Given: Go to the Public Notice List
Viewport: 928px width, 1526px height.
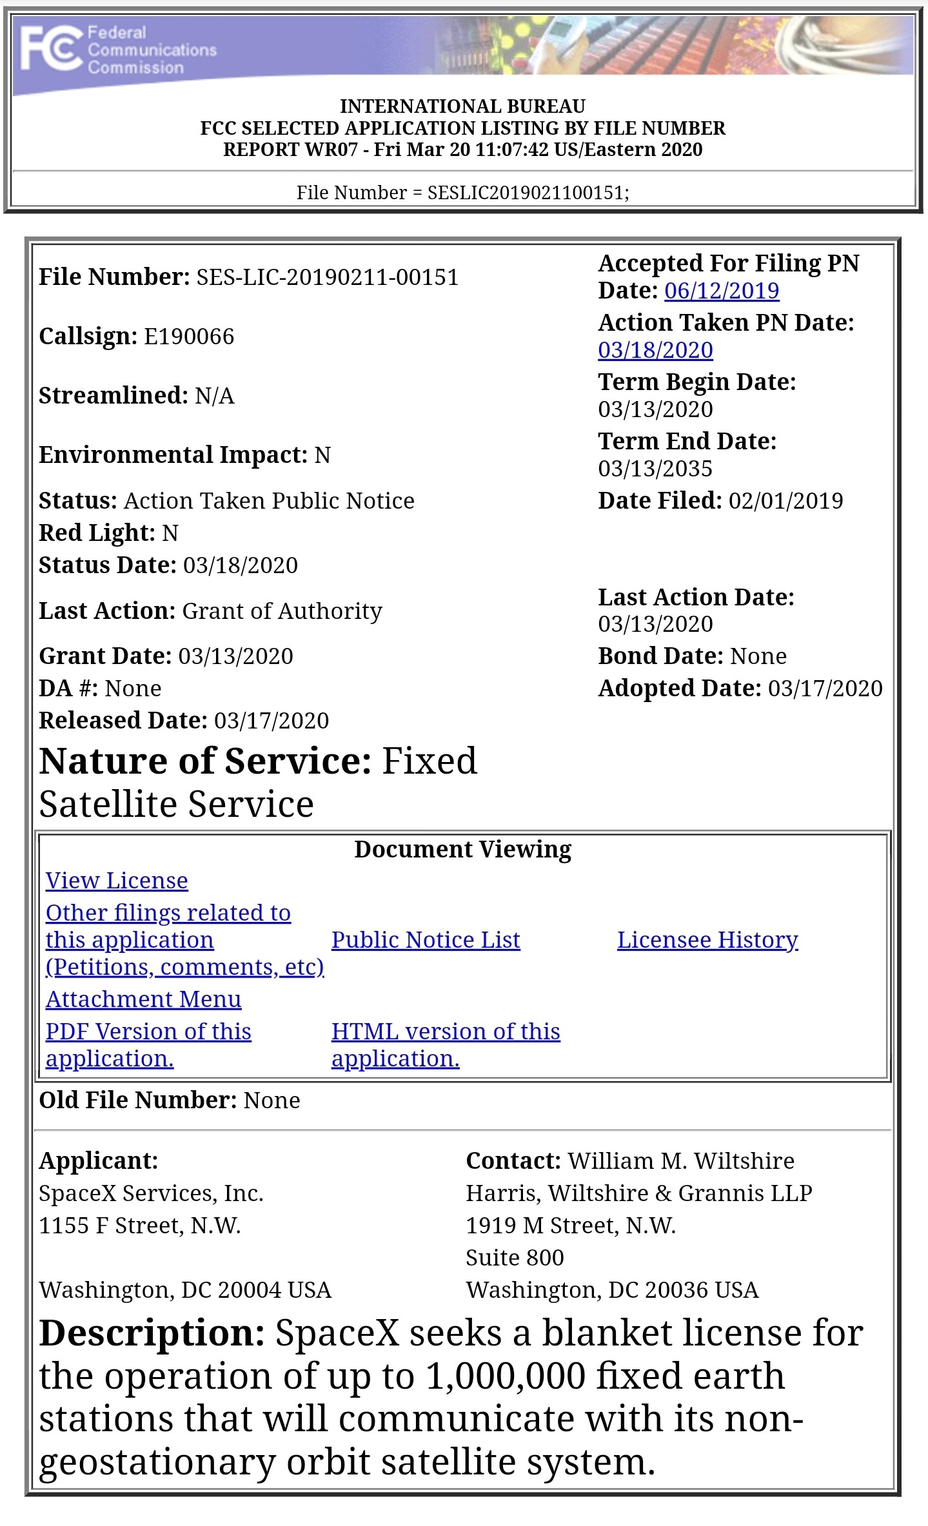Looking at the screenshot, I should click(426, 940).
